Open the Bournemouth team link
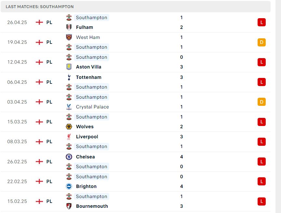 92,206
